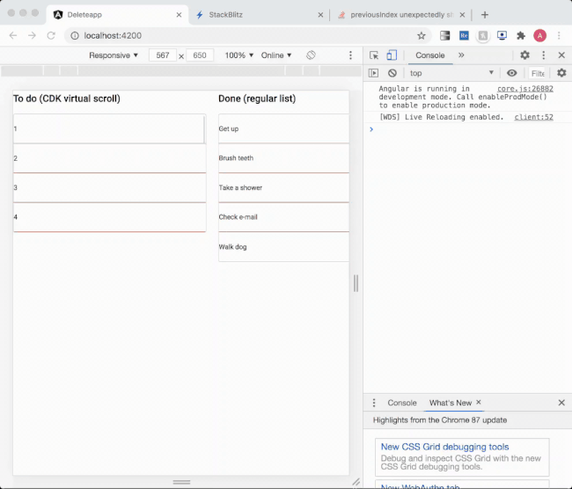Open the client:52 source link
This screenshot has width=572, height=489.
pos(533,117)
